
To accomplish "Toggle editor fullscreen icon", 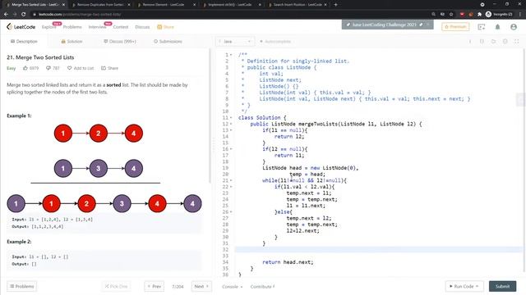I will pos(517,42).
